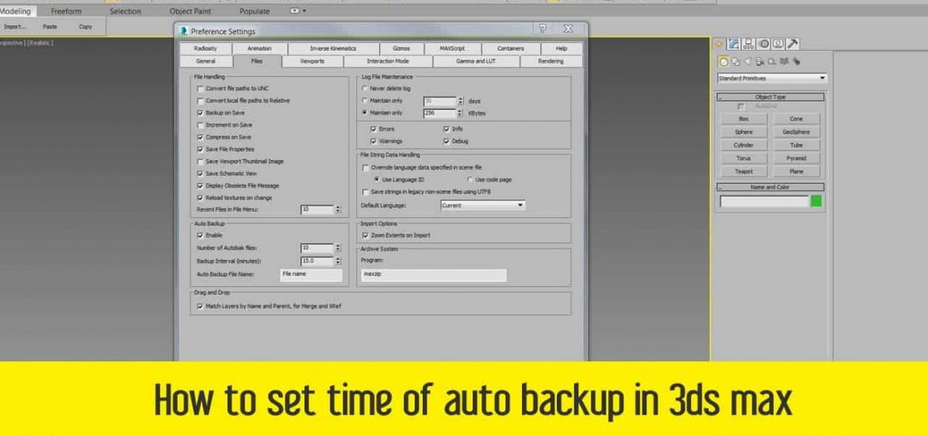Image resolution: width=928 pixels, height=436 pixels.
Task: Select the Cameras category icon
Action: (759, 61)
